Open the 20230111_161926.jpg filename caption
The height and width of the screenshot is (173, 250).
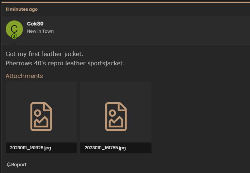tap(30, 148)
